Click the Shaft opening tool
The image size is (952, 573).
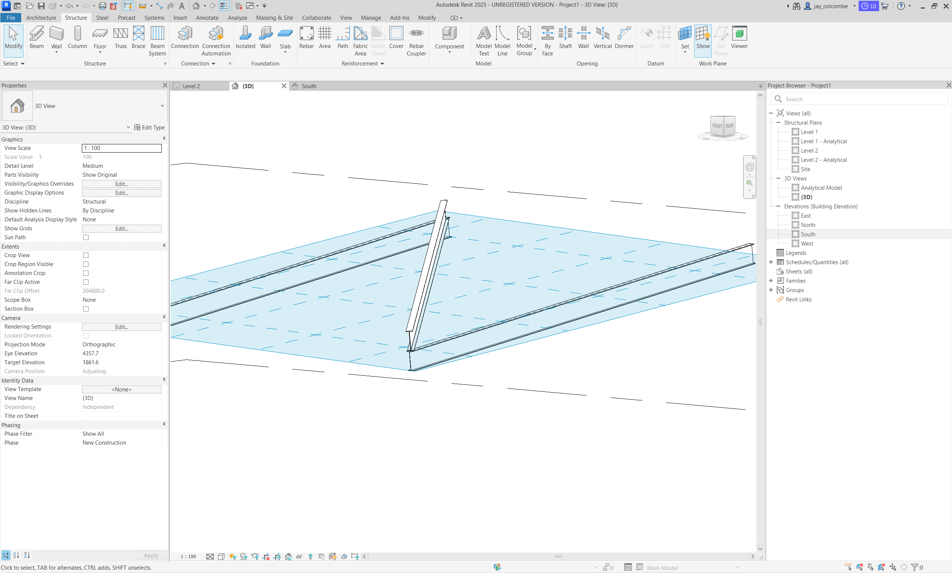(565, 38)
